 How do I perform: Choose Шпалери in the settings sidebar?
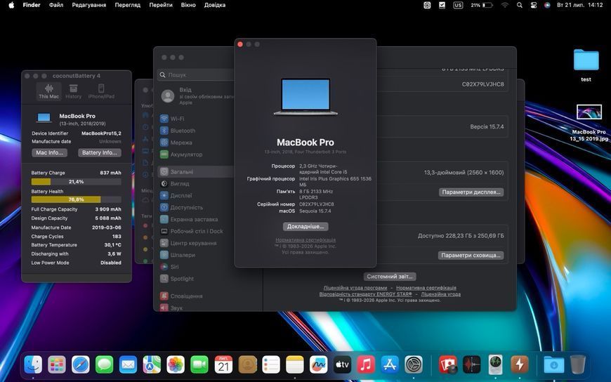pos(177,255)
